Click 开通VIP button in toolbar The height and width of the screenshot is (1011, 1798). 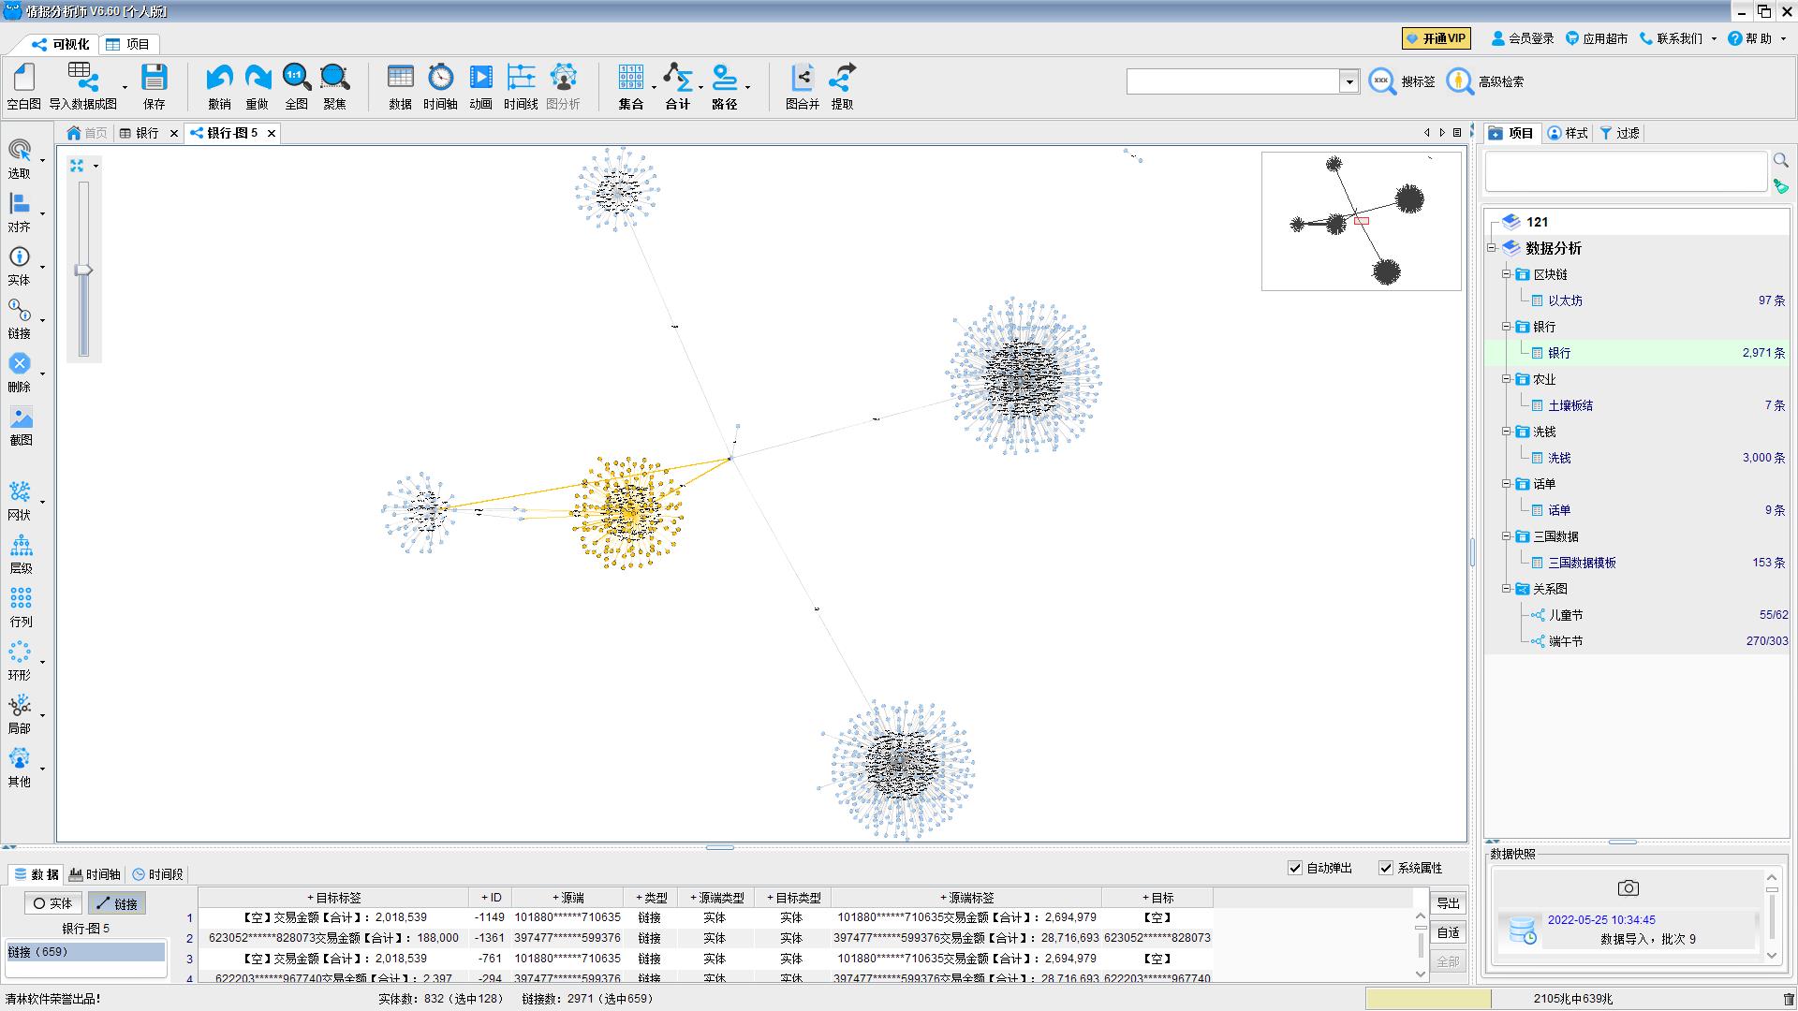click(1437, 38)
